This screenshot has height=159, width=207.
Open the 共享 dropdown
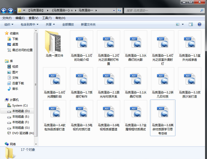(50, 25)
